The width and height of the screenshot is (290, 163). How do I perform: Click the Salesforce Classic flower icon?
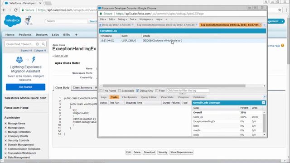click(x=19, y=60)
